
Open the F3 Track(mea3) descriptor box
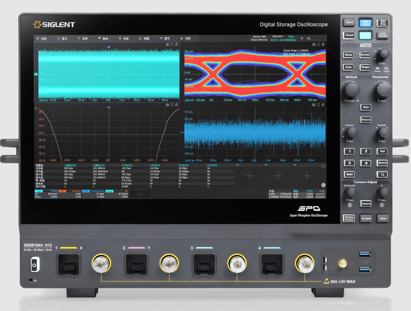[94, 194]
